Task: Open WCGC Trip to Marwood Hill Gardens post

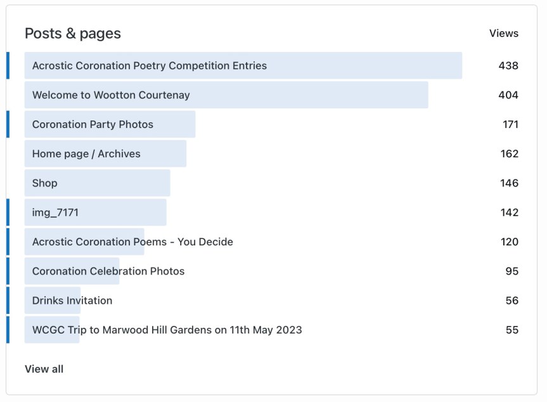Action: (x=167, y=330)
